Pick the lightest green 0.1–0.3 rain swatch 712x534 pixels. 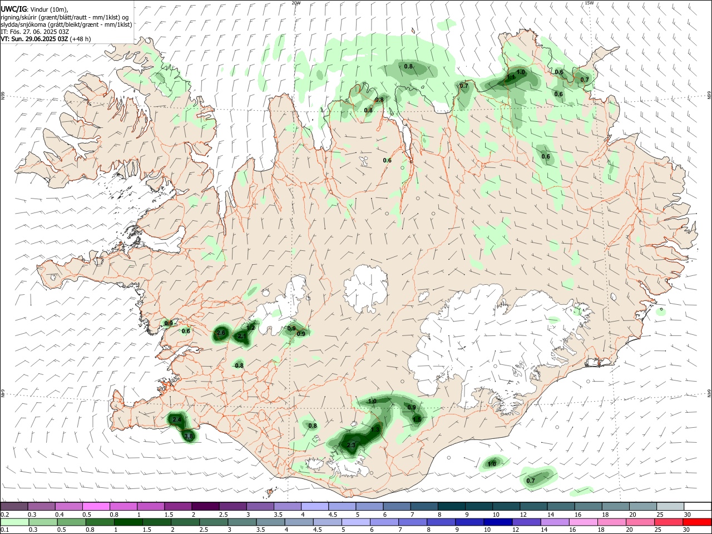14,522
